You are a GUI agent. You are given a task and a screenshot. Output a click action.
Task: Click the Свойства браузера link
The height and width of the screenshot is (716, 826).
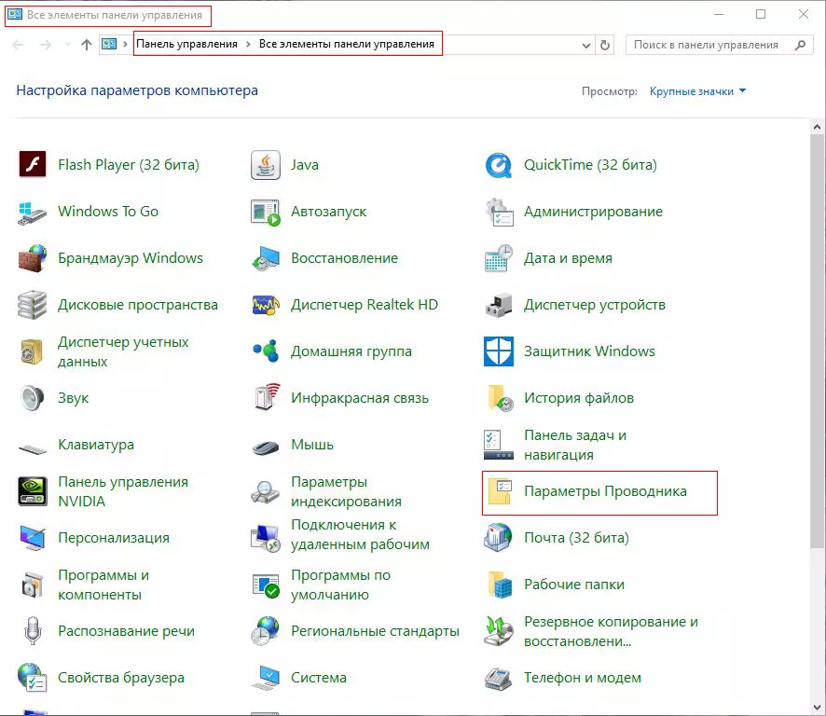[121, 678]
